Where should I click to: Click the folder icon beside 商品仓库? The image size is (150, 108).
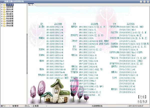pyautogui.click(x=4, y=9)
